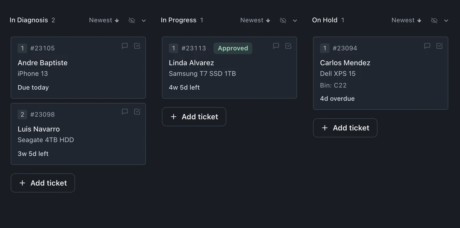Change Newest sort in In Progress
This screenshot has height=228, width=460.
point(255,20)
